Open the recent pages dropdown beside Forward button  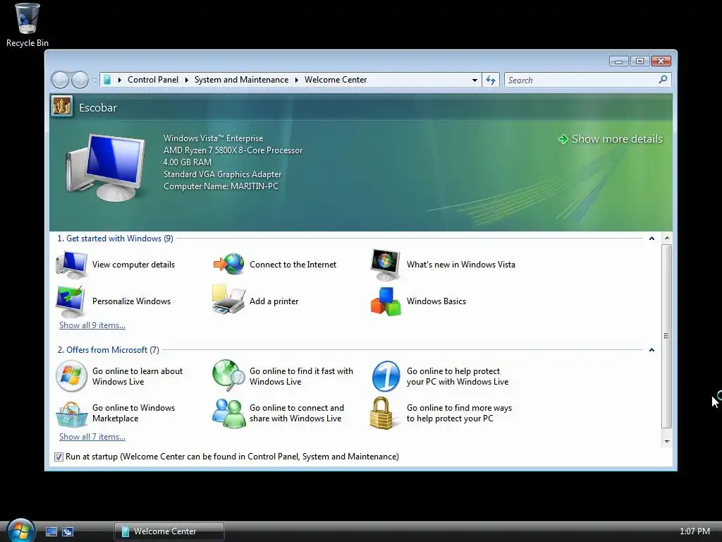tap(94, 80)
